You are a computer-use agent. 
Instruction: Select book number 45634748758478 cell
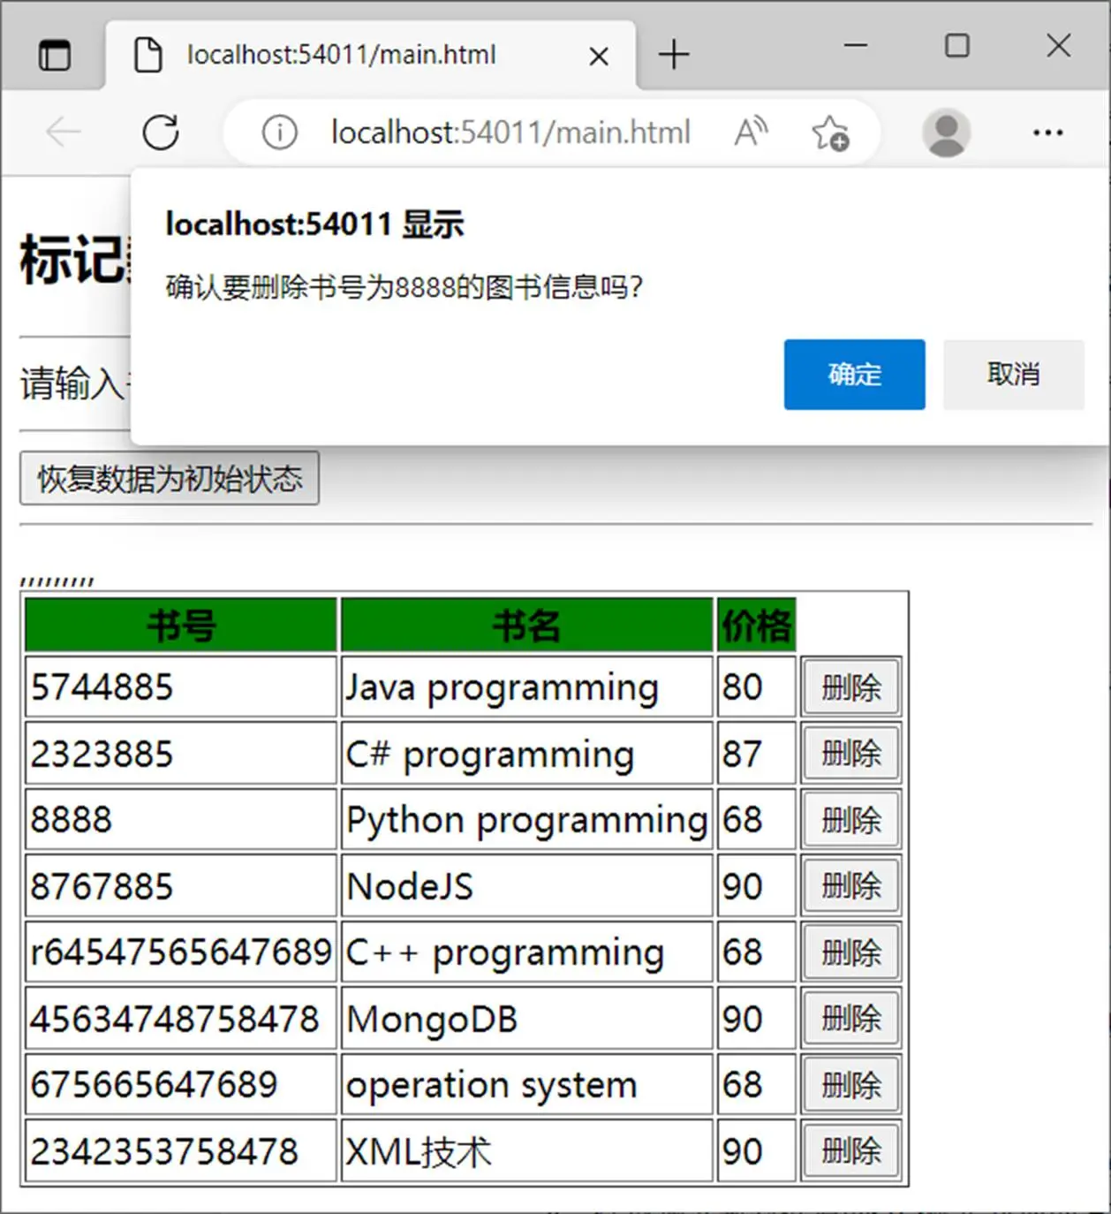pyautogui.click(x=181, y=1018)
